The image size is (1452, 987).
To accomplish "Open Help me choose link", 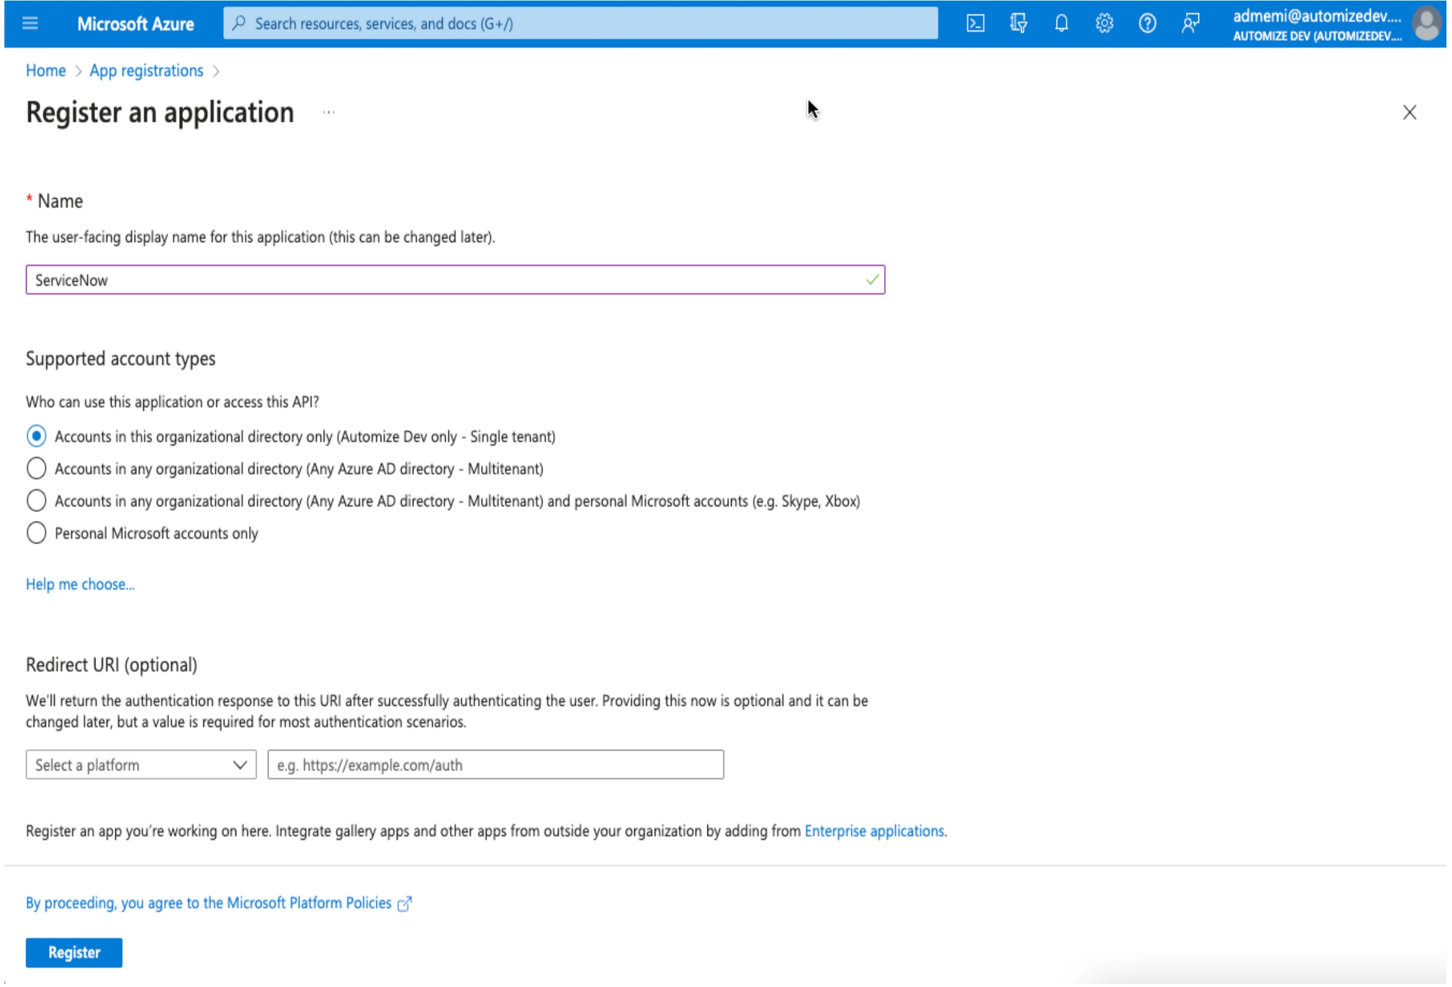I will click(x=80, y=585).
